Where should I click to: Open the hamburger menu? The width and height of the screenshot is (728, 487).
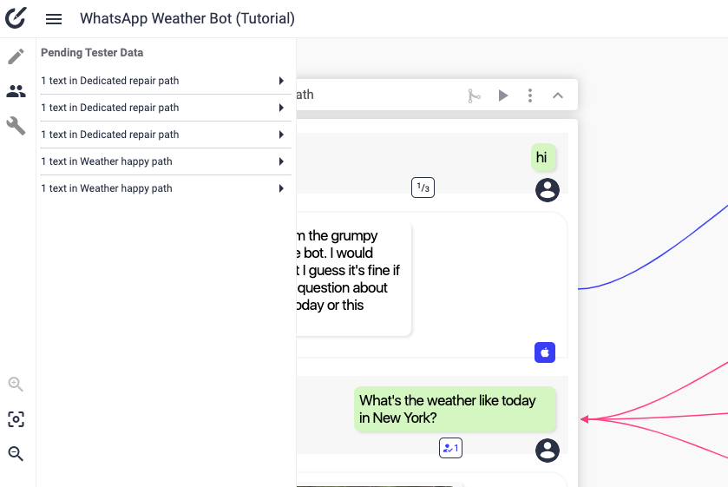click(x=54, y=19)
